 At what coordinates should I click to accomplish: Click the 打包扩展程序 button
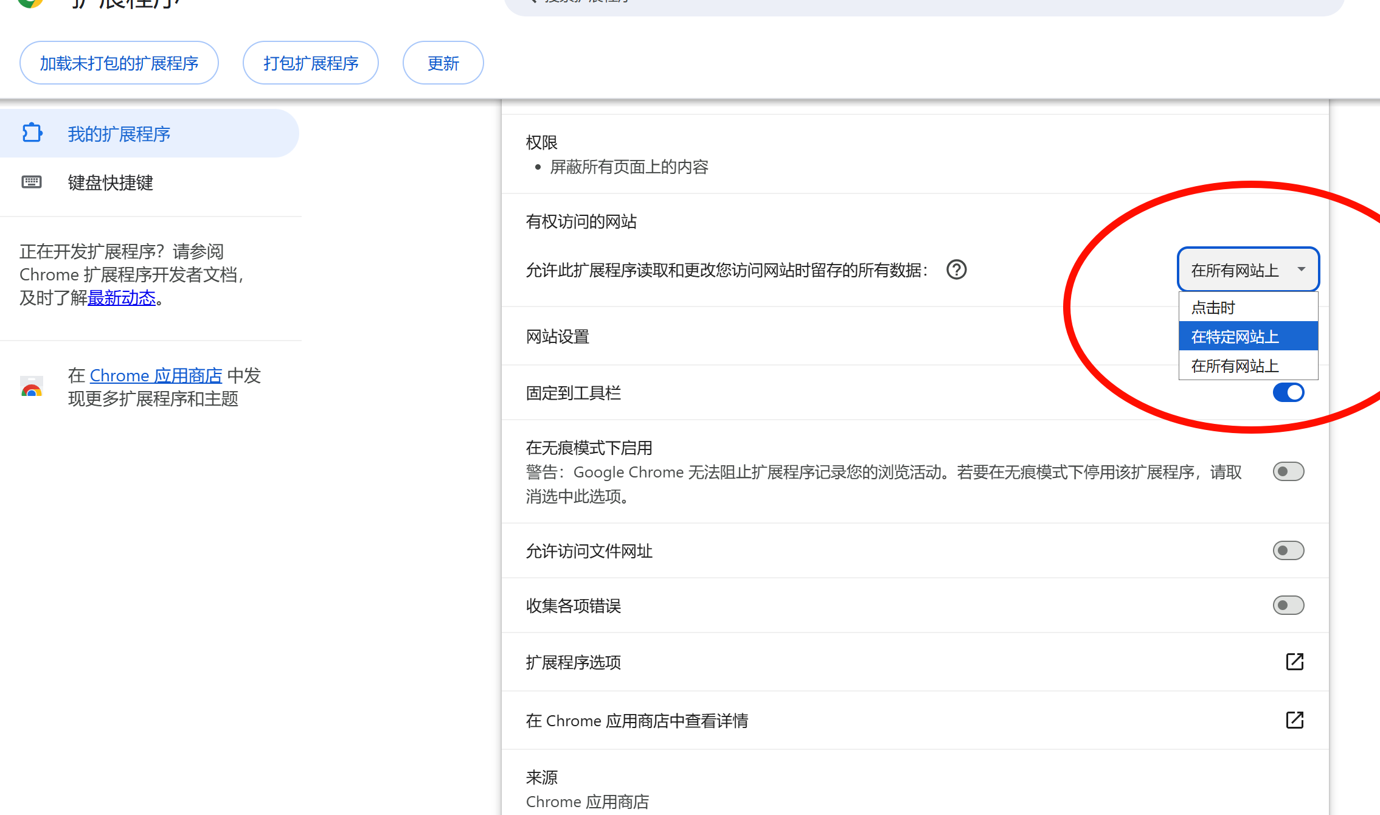click(x=311, y=63)
